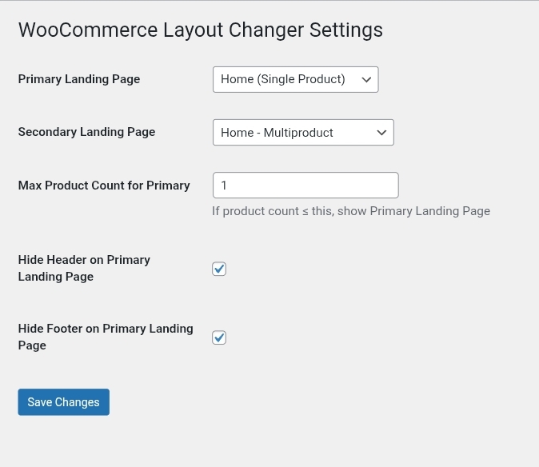Click the 'Max Product Count for Primary' label
The width and height of the screenshot is (539, 467).
[x=104, y=186]
